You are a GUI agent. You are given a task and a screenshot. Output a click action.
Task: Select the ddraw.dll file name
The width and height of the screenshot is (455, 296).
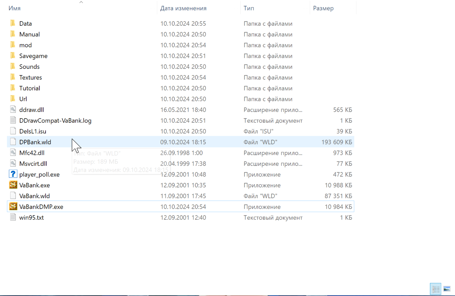coord(32,110)
